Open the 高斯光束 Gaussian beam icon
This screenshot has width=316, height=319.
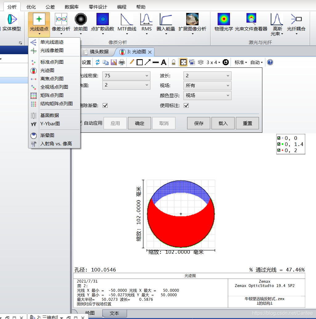[x=277, y=24]
